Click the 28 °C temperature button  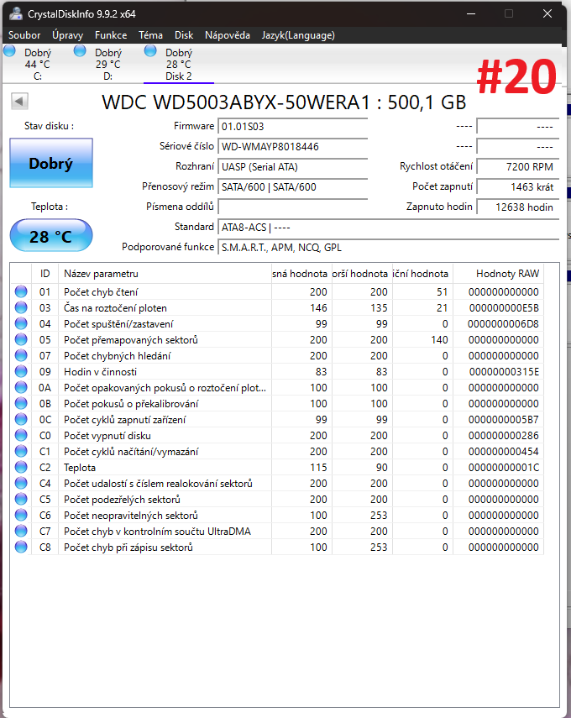[x=51, y=236]
